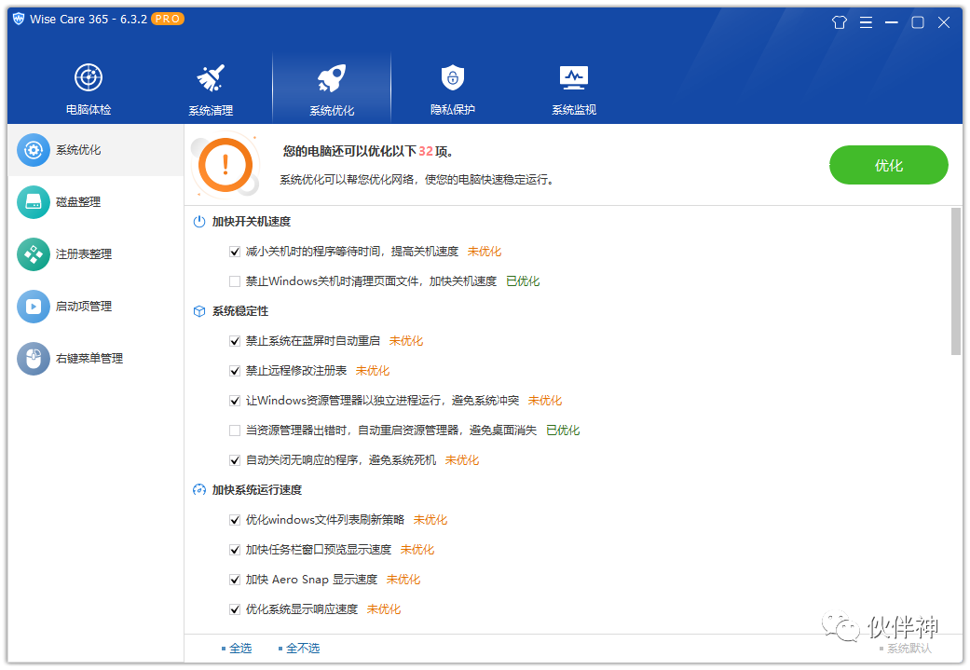Open the 隐私保护 tab

(x=452, y=87)
